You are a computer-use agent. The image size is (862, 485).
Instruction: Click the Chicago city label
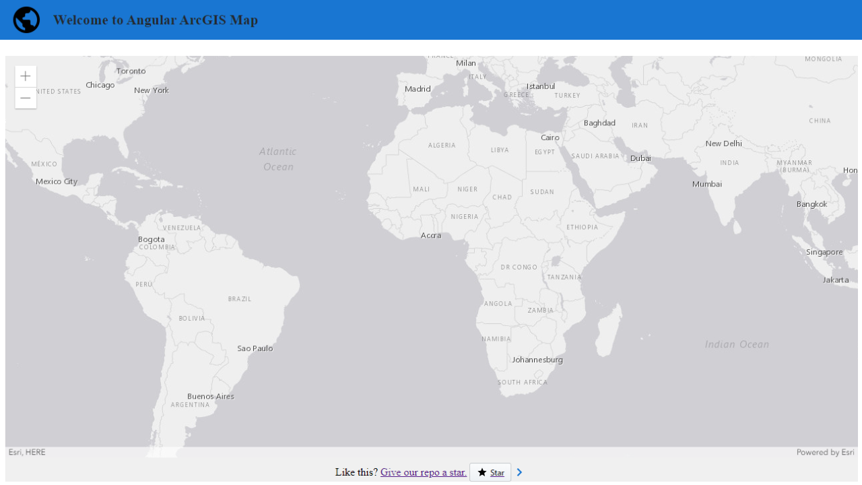coord(100,86)
